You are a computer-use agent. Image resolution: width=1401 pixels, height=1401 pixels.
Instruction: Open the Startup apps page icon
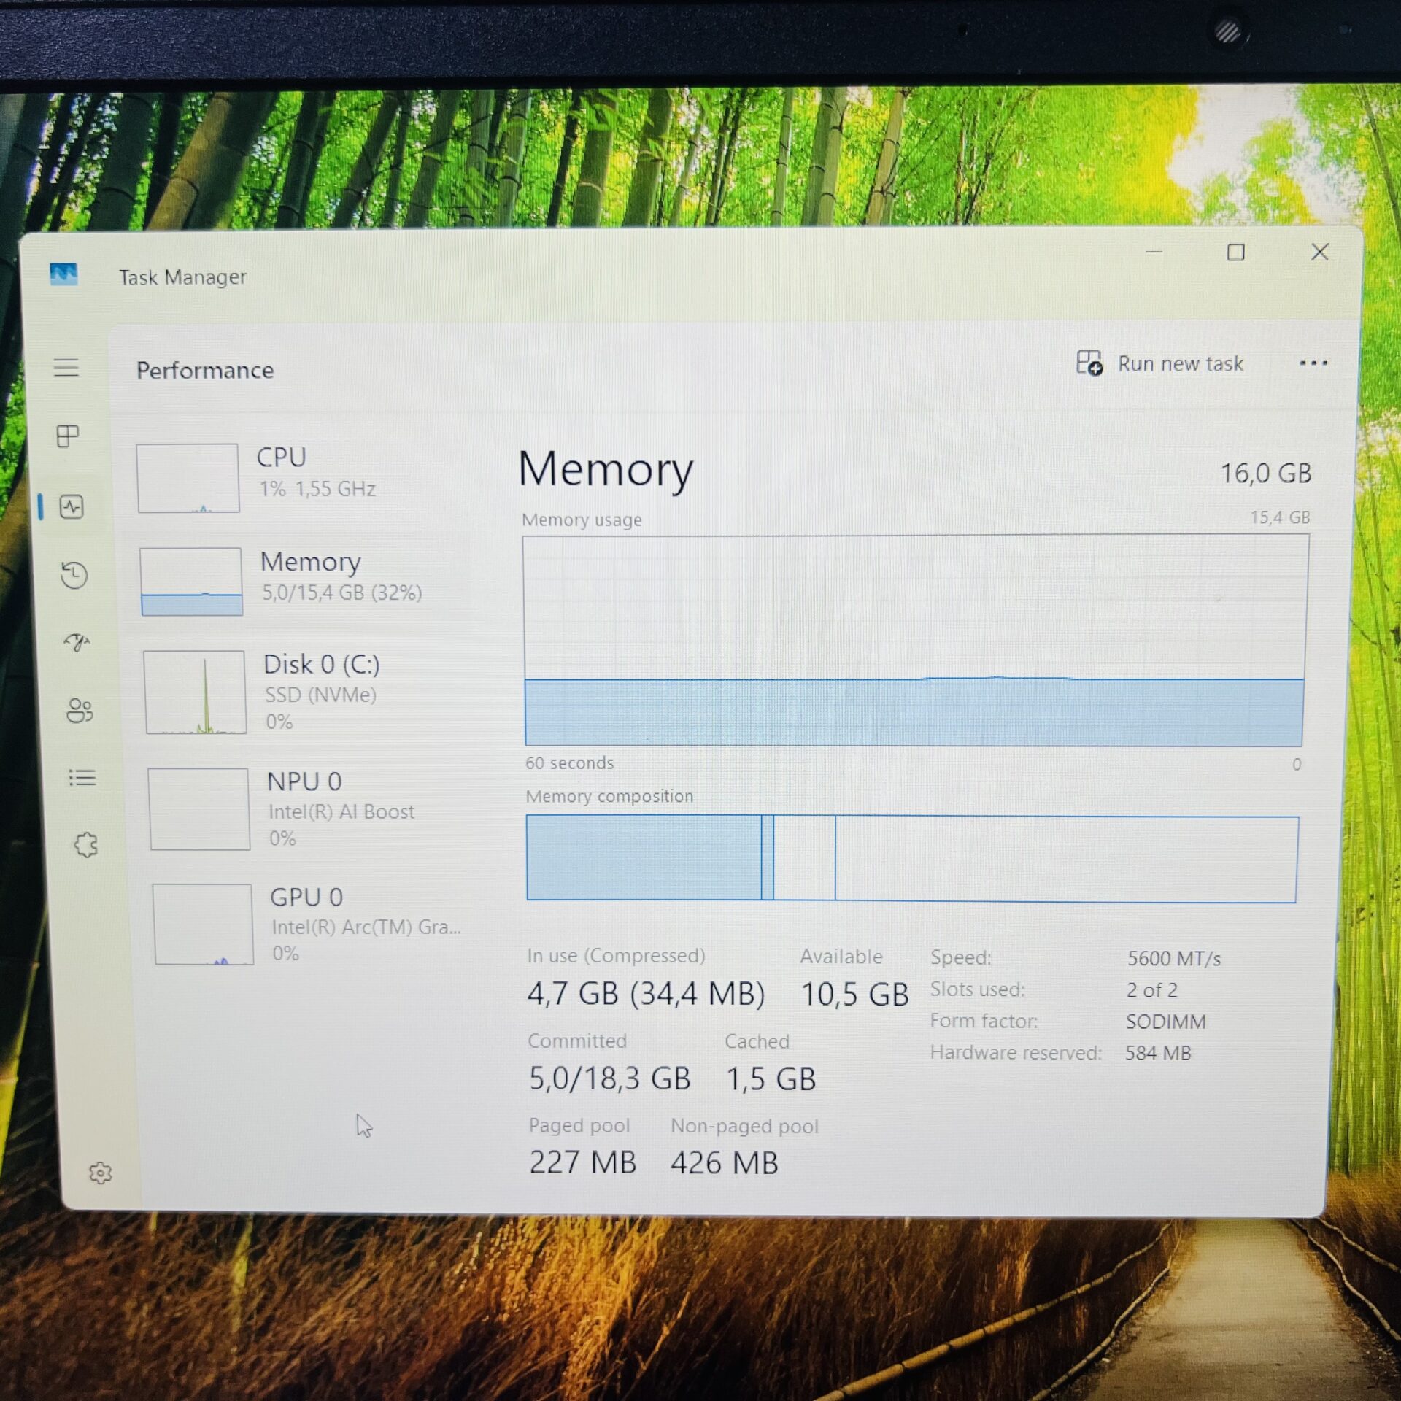[77, 642]
